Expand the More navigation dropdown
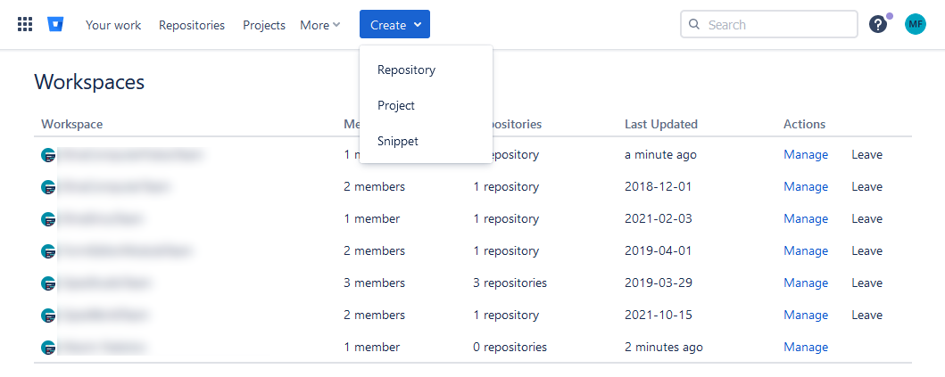The width and height of the screenshot is (945, 377). [320, 25]
